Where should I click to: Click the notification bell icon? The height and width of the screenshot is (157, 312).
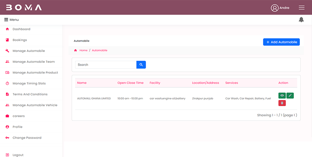[301, 19]
